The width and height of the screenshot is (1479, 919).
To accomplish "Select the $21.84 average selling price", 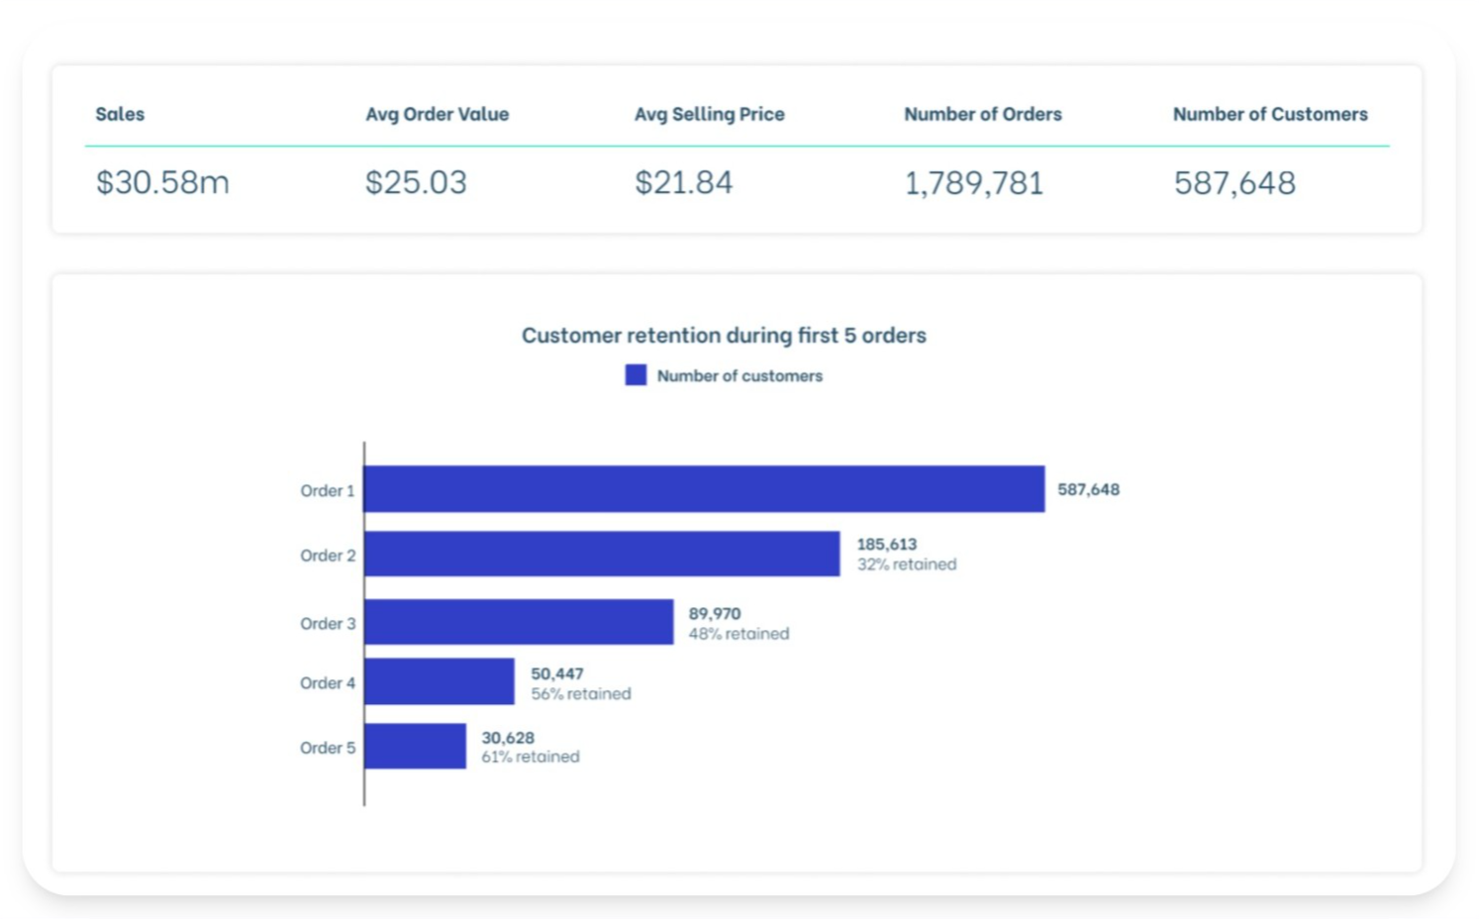I will pyautogui.click(x=684, y=182).
